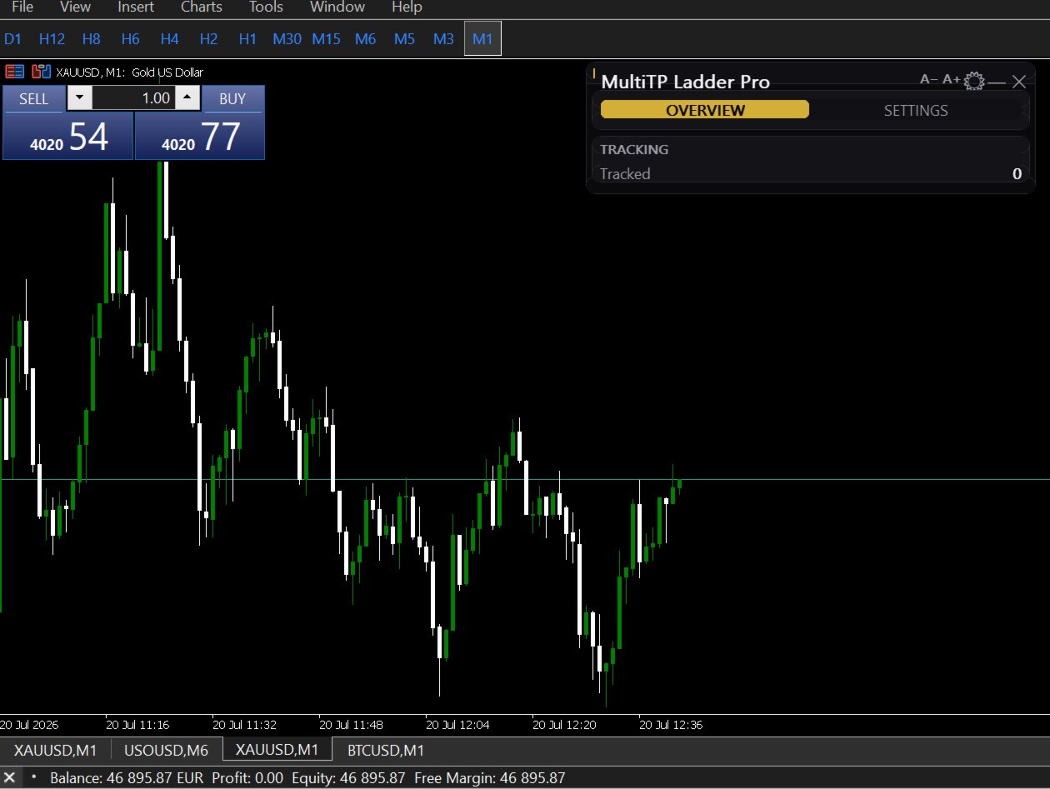Decrease lot volume with down arrow
Image resolution: width=1050 pixels, height=789 pixels.
(79, 98)
